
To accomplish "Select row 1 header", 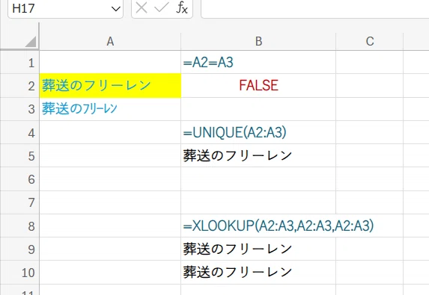I will click(19, 63).
